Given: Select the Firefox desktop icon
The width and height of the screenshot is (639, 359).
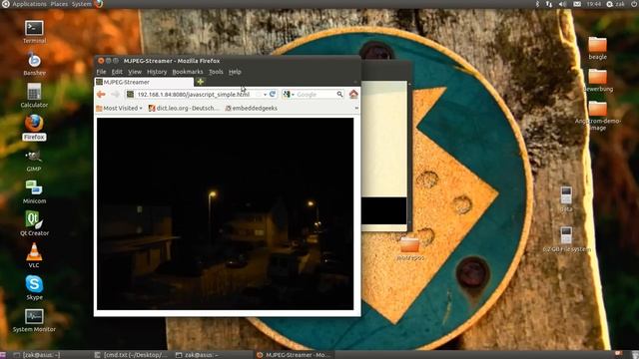Looking at the screenshot, I should 34,123.
